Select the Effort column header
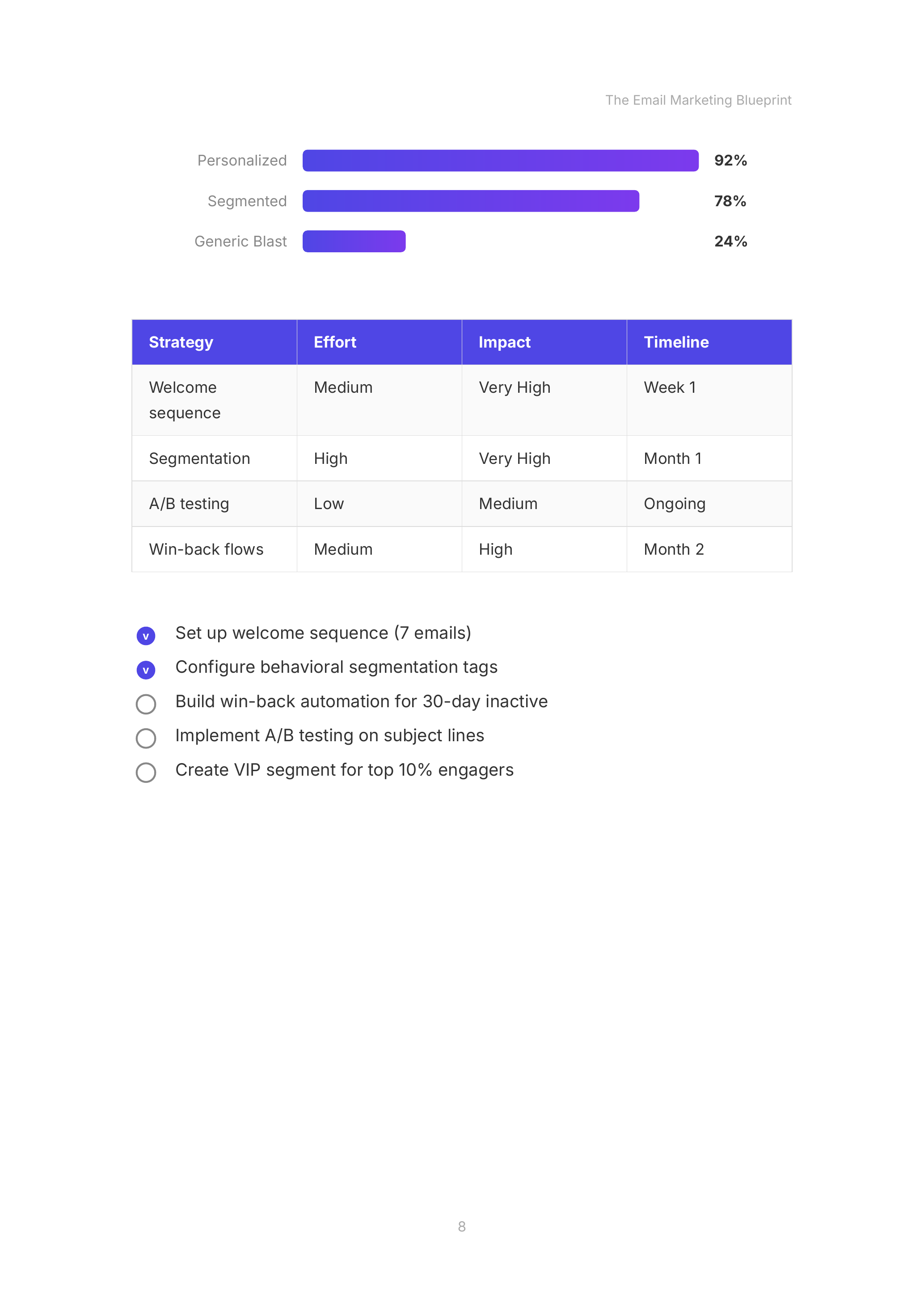This screenshot has height=1308, width=924. (335, 342)
